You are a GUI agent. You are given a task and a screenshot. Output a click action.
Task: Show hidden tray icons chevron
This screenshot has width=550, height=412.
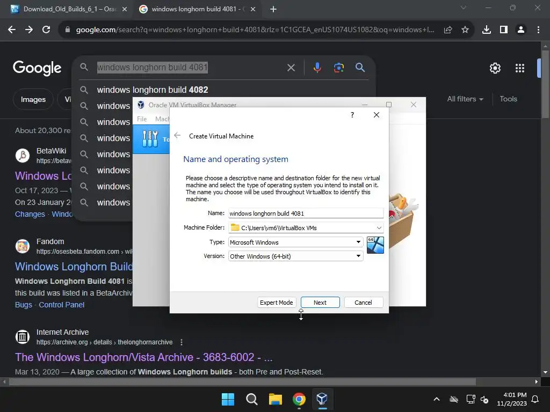(437, 399)
